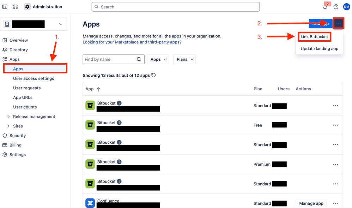Open actions ellipsis for Free Bitbucket row

pyautogui.click(x=336, y=125)
